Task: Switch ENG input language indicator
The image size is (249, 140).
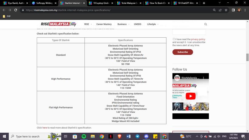Action: coord(224,136)
